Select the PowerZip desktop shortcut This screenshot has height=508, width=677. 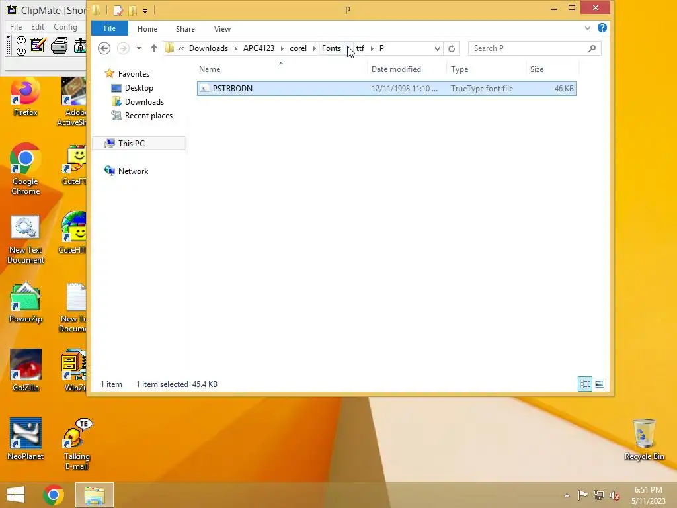coord(26,303)
